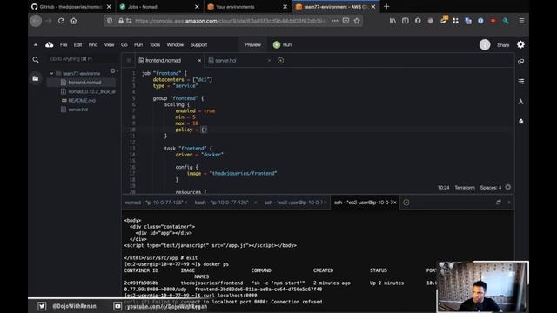Image resolution: width=557 pixels, height=313 pixels.
Task: Click the webcam video thumbnail
Action: point(482,287)
